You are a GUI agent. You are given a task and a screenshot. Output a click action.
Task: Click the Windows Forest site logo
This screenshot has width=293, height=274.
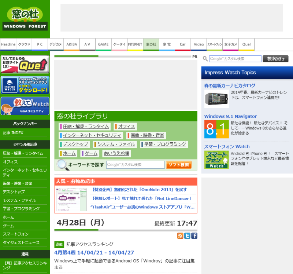(25, 18)
